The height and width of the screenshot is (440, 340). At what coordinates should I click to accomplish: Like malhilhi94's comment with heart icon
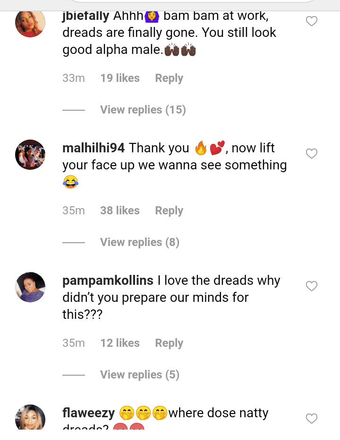pyautogui.click(x=311, y=154)
